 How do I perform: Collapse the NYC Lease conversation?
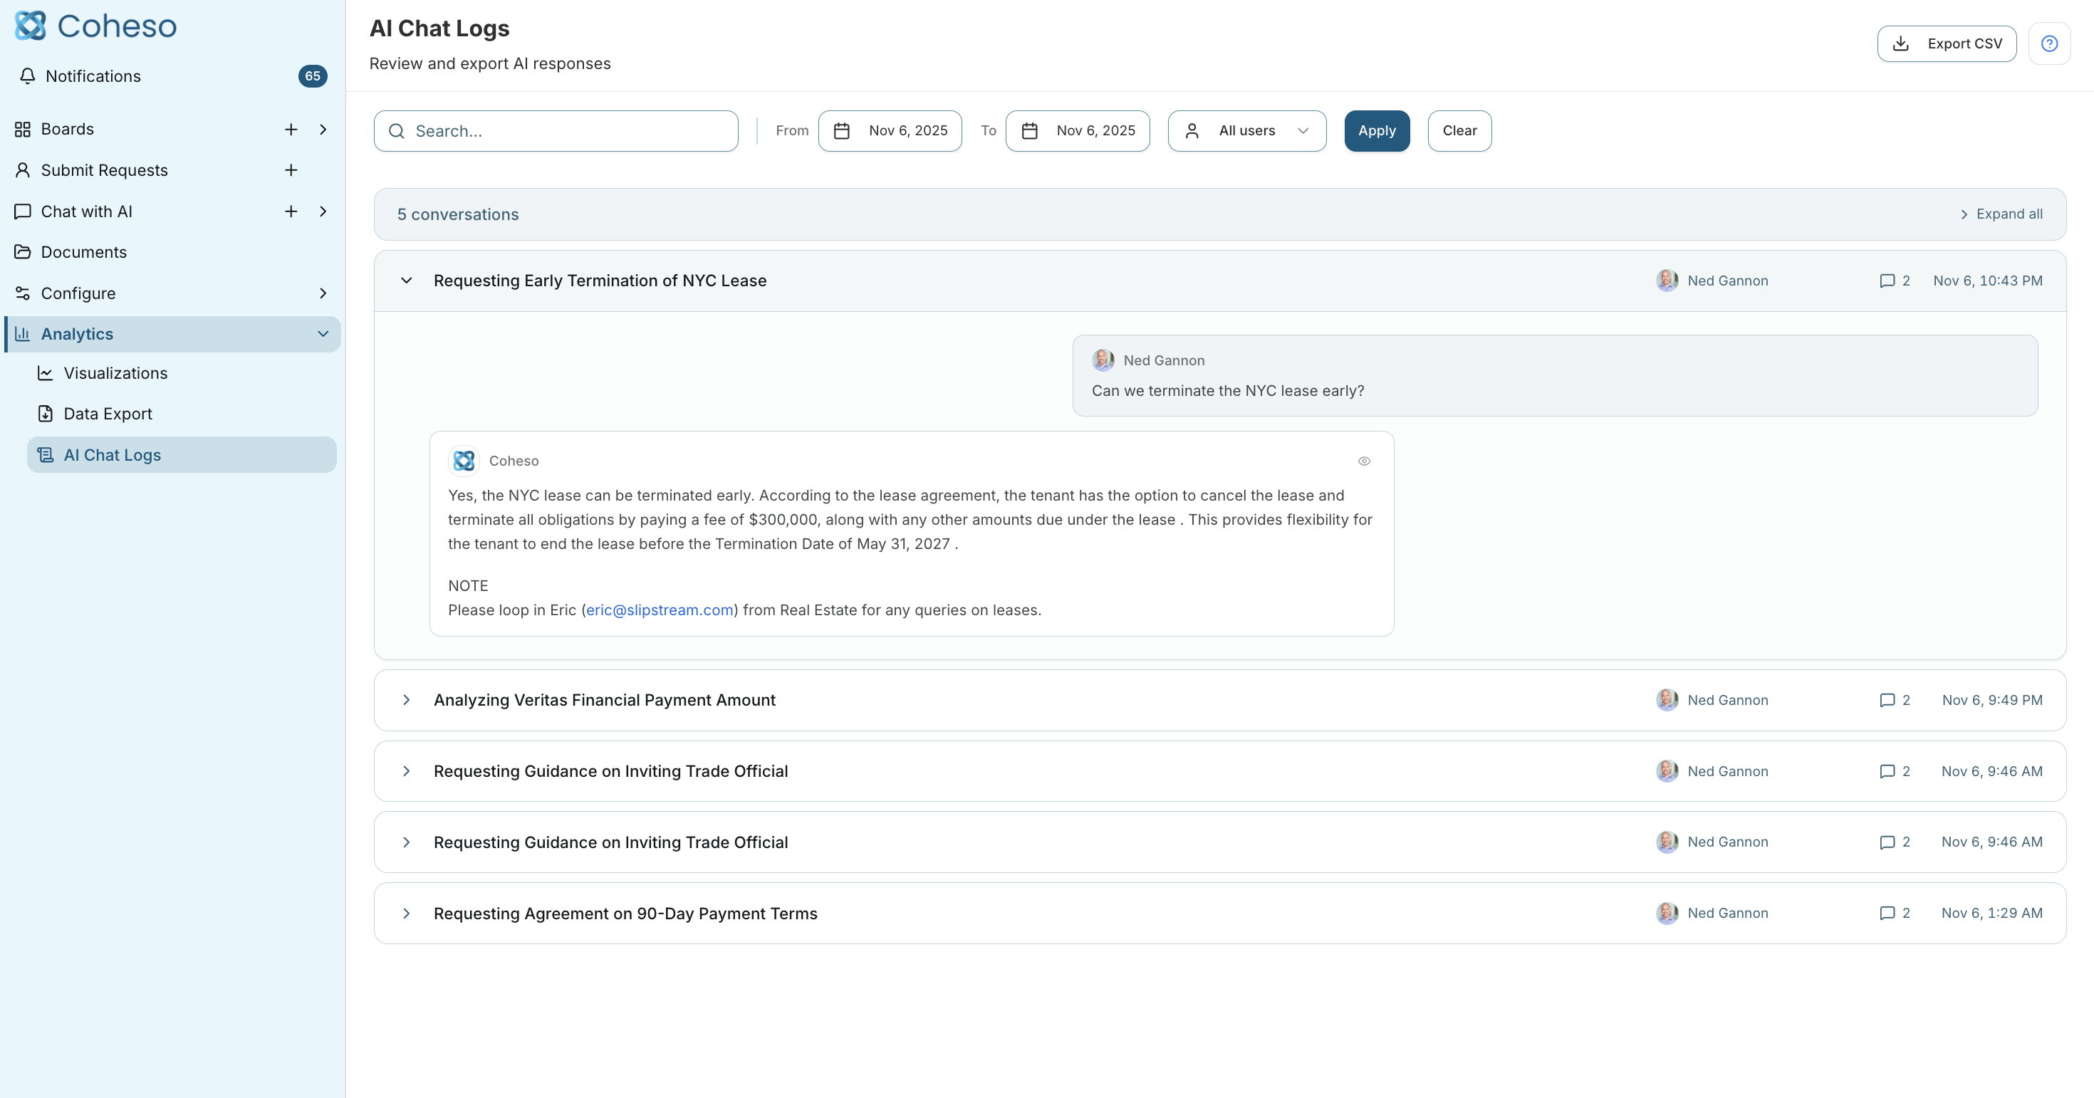[x=407, y=281]
